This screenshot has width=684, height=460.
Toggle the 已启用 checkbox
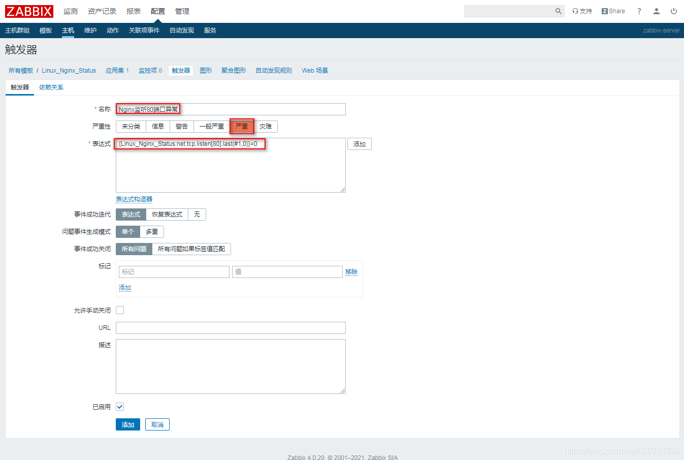click(x=120, y=407)
